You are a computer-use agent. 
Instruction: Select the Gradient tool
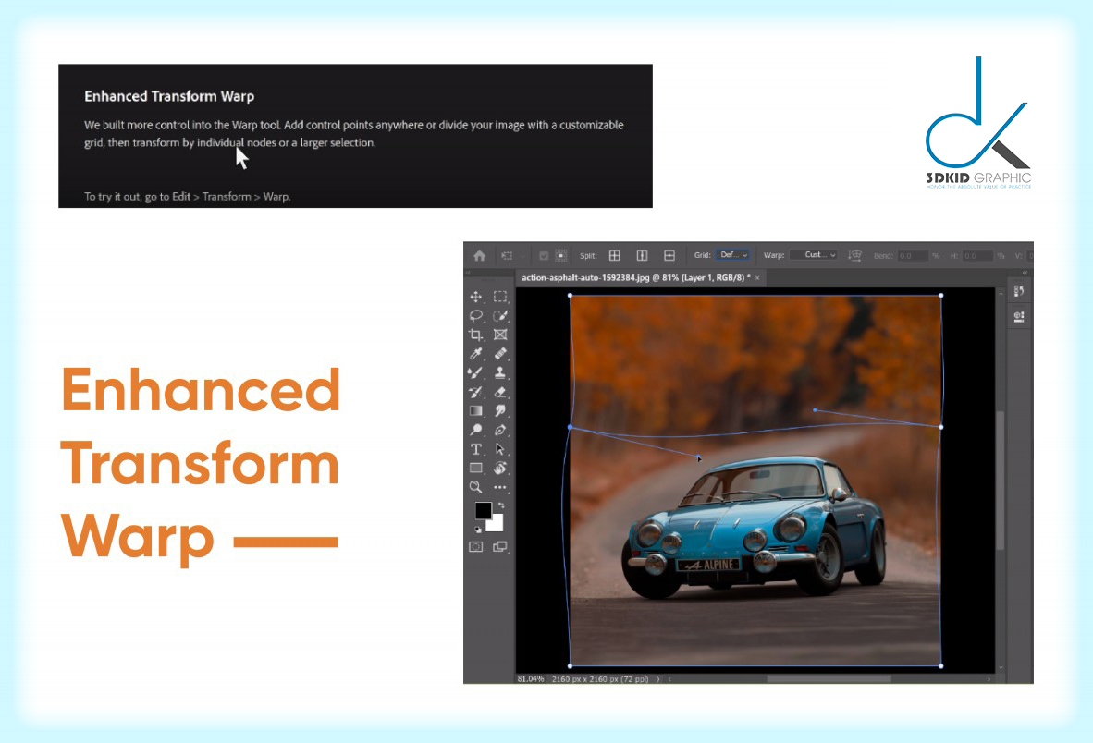[476, 411]
